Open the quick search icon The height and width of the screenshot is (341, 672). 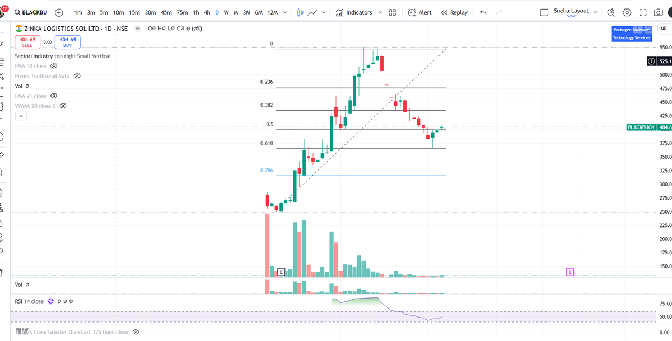[611, 12]
